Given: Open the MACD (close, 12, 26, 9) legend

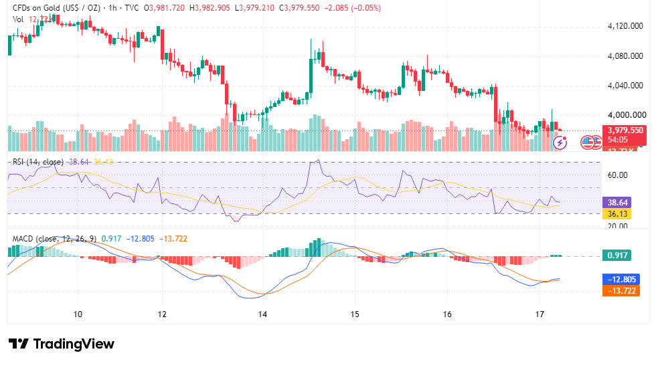Looking at the screenshot, I should pos(54,238).
